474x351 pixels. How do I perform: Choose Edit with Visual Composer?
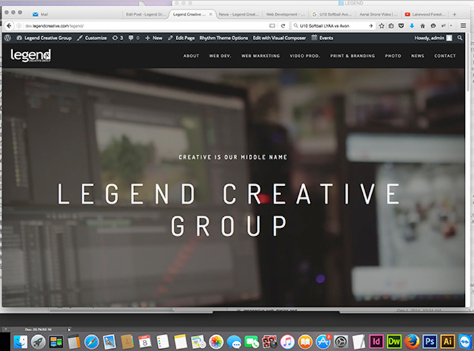click(279, 37)
